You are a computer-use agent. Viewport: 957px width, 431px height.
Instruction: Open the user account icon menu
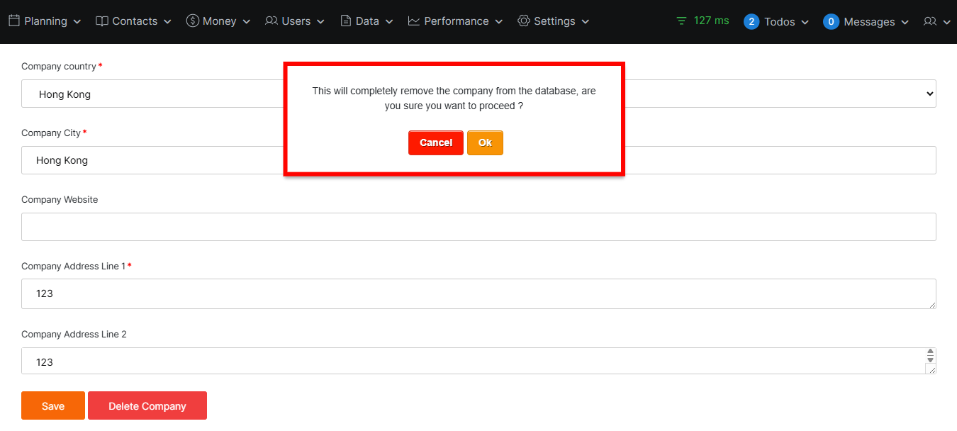point(936,22)
